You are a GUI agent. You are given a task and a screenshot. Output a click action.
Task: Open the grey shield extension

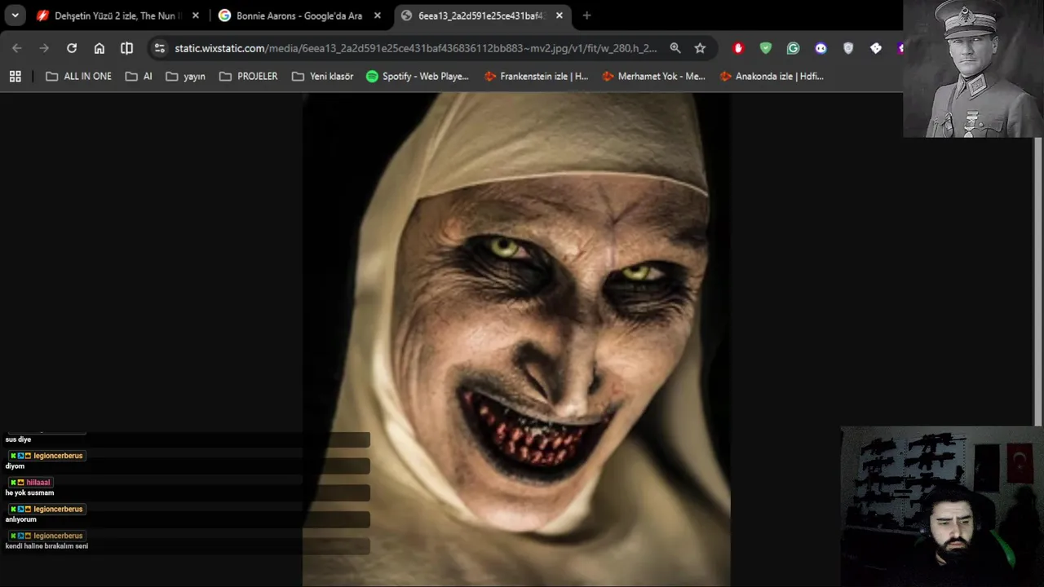tap(848, 48)
